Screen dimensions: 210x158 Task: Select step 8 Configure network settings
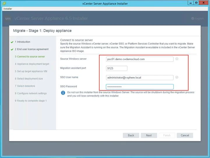(31, 93)
